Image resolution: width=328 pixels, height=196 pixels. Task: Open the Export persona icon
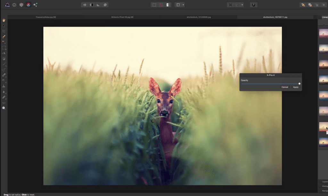(x=36, y=4)
